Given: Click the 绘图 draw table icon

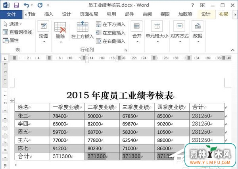Looking at the screenshot, I should [43, 26].
